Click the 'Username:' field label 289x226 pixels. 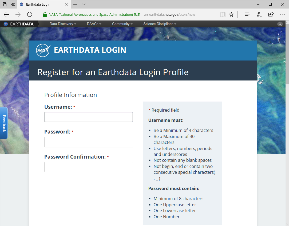click(58, 107)
